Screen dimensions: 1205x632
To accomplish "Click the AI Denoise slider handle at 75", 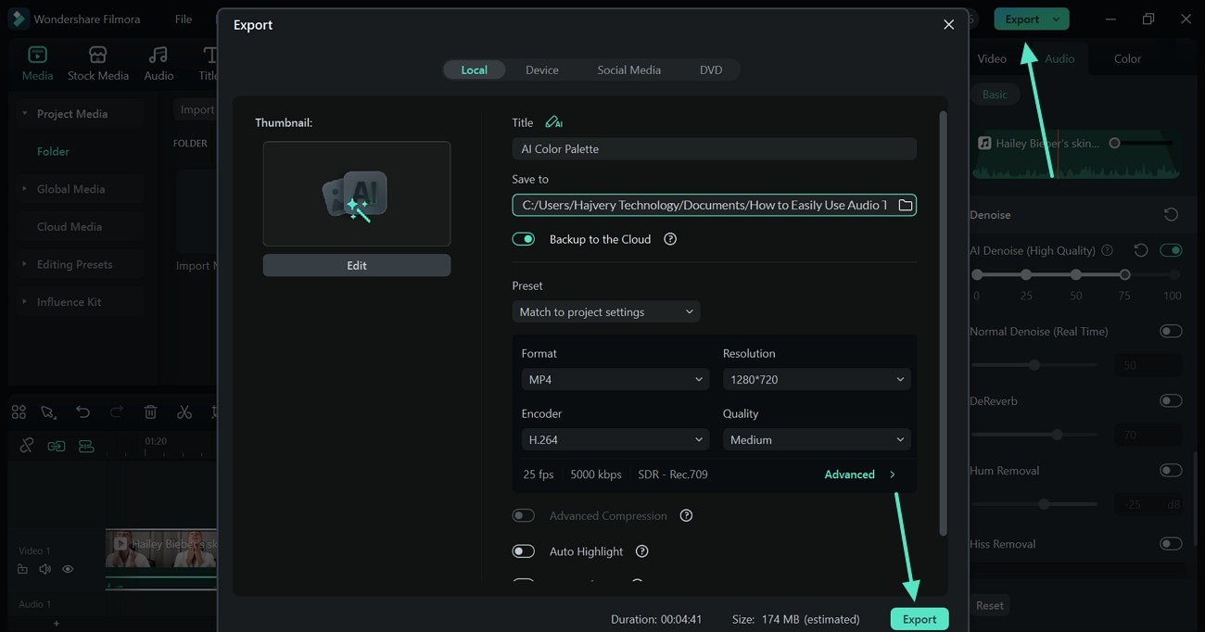I will tap(1124, 275).
